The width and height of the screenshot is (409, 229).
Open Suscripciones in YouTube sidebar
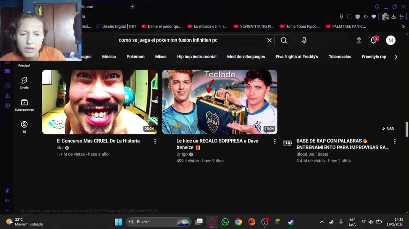pyautogui.click(x=24, y=105)
